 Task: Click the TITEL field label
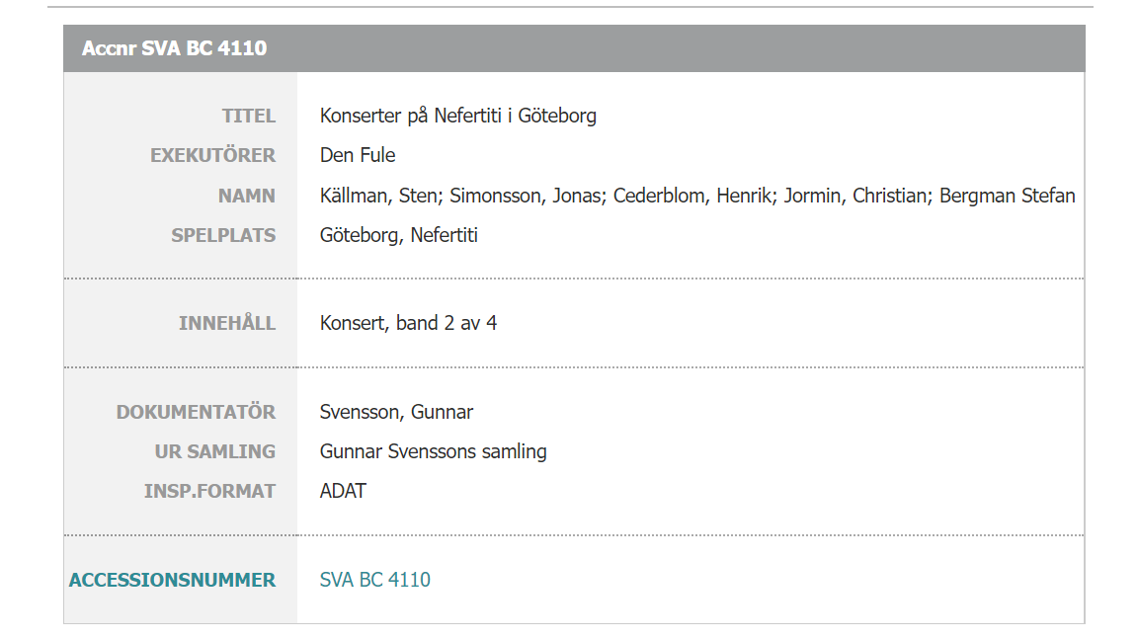(248, 117)
